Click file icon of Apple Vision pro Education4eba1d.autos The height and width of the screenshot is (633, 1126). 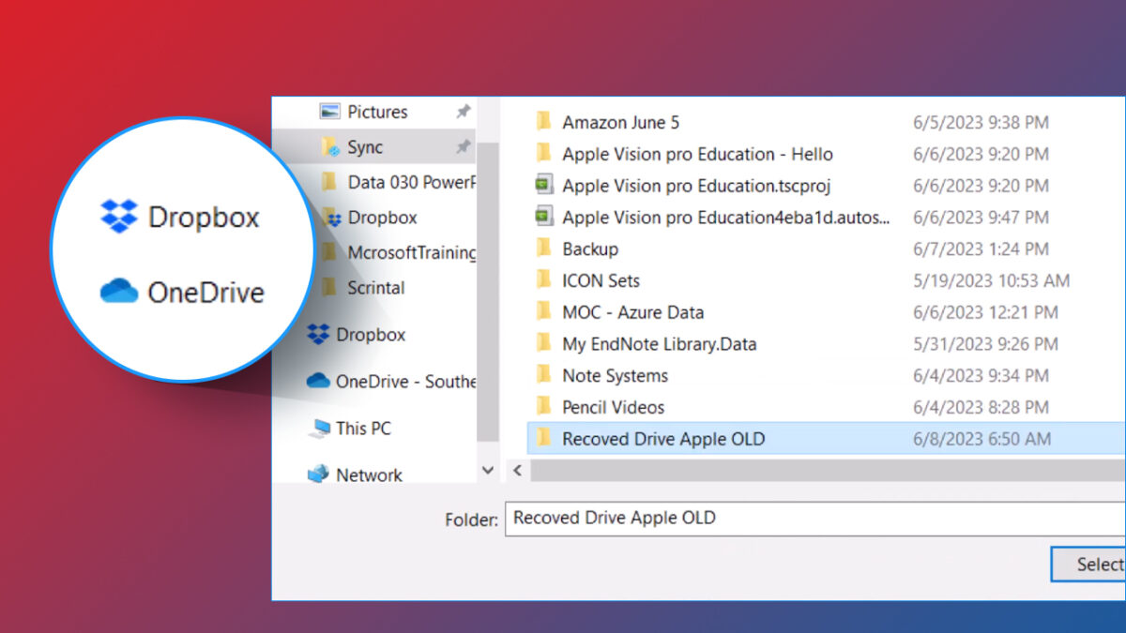click(542, 218)
